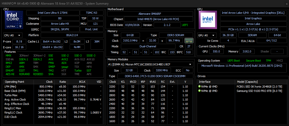Click the Prod. Unit field

coord(92,29)
